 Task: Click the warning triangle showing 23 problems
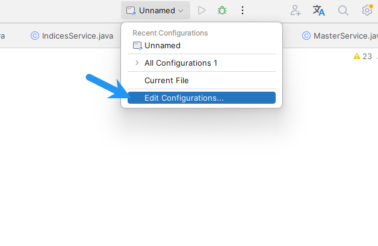point(356,56)
